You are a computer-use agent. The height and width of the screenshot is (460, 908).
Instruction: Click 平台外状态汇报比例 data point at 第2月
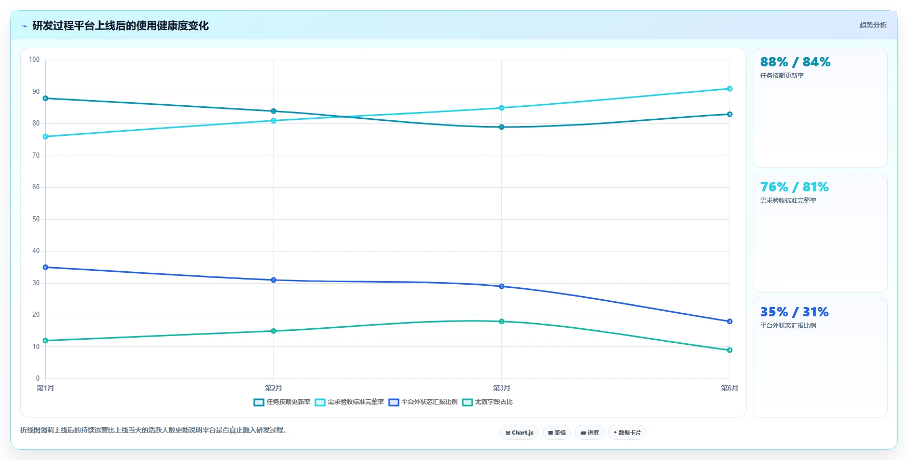(273, 280)
